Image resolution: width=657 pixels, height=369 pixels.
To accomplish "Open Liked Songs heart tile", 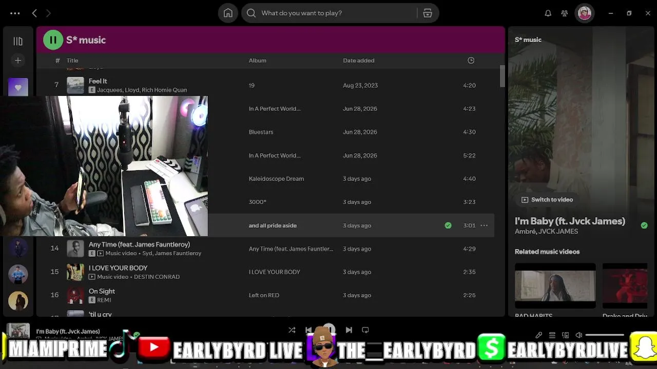I will (18, 87).
